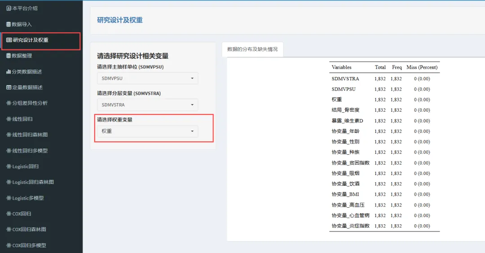This screenshot has height=253, width=485.
Task: Click 协变量_性别 table row
Action: click(384, 142)
